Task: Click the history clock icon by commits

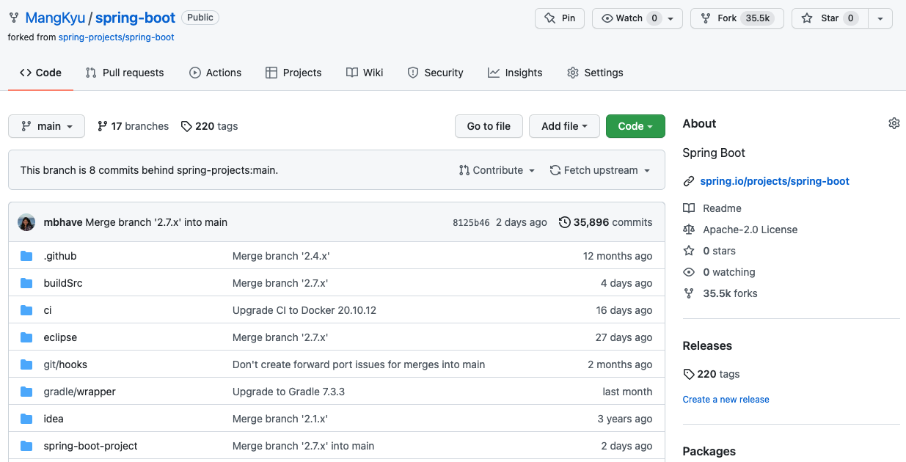Action: point(564,222)
